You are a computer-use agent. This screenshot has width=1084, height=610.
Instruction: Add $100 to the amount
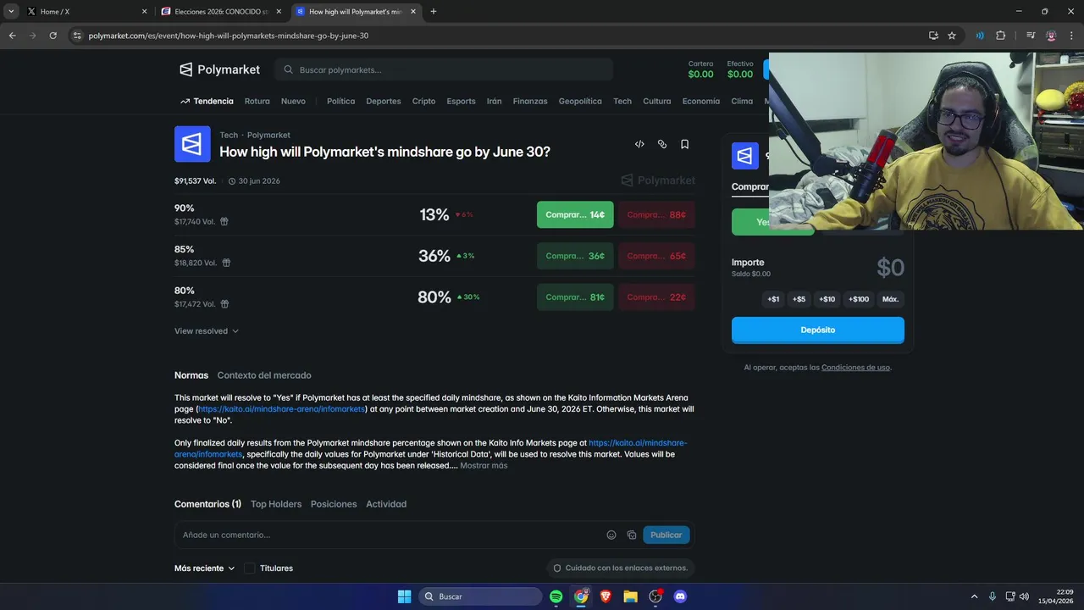coord(859,299)
